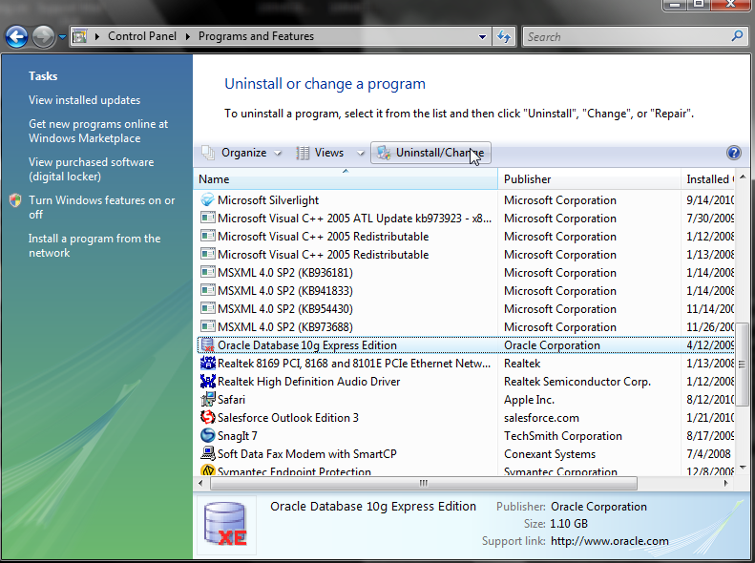Select the Salesforce Outlook Edition 3 icon
This screenshot has width=755, height=563.
coord(207,418)
